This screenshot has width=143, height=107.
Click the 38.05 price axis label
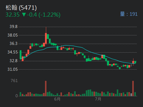(x=13, y=35)
